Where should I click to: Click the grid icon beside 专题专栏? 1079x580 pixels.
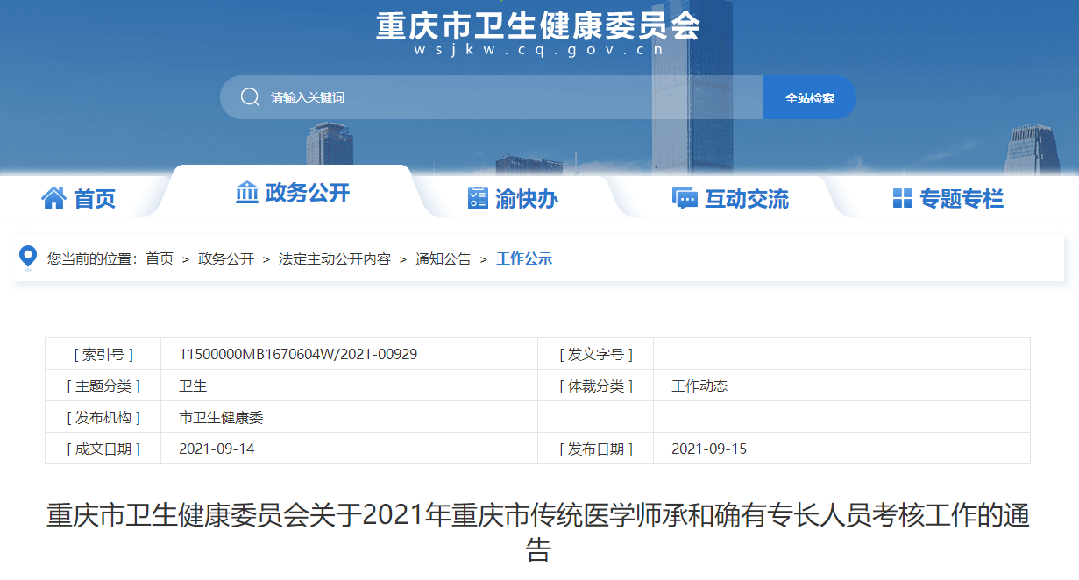click(902, 199)
